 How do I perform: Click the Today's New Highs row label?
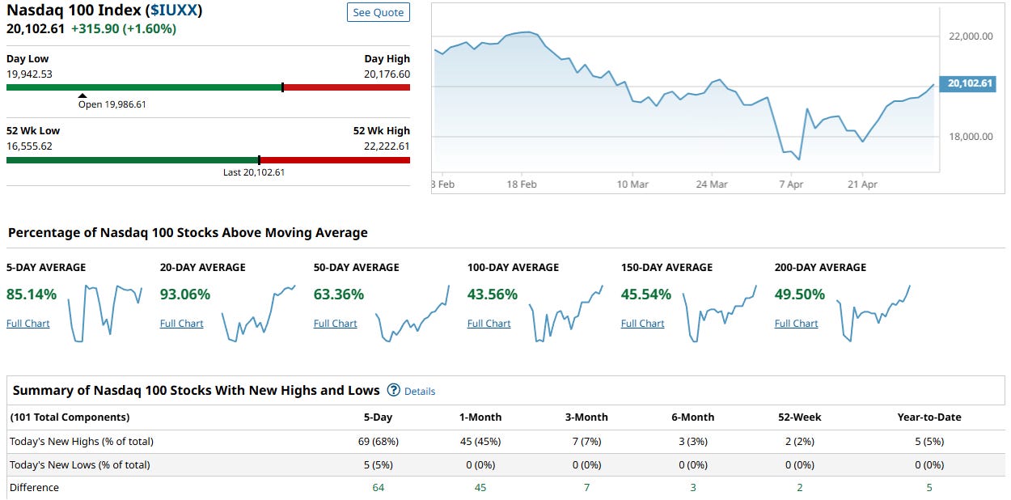click(82, 442)
